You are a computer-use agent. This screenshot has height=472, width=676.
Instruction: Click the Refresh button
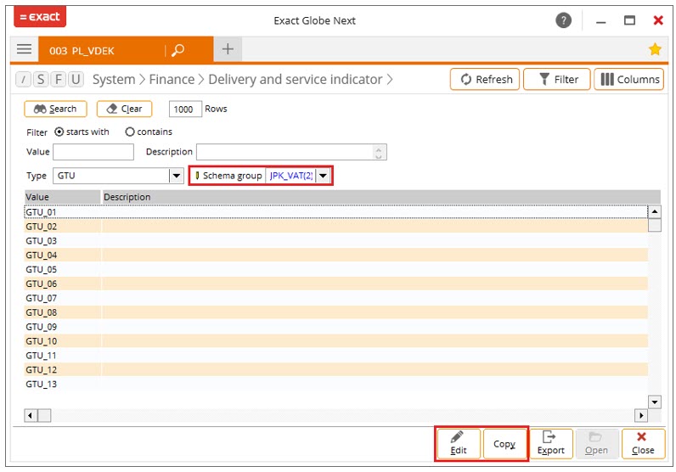pyautogui.click(x=485, y=79)
